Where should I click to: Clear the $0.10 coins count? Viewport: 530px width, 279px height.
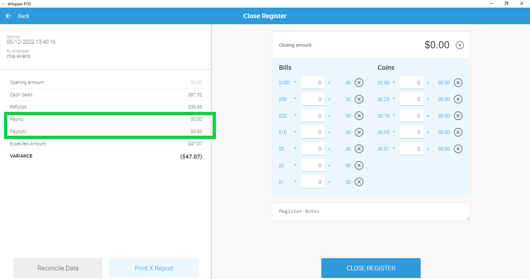(x=458, y=116)
